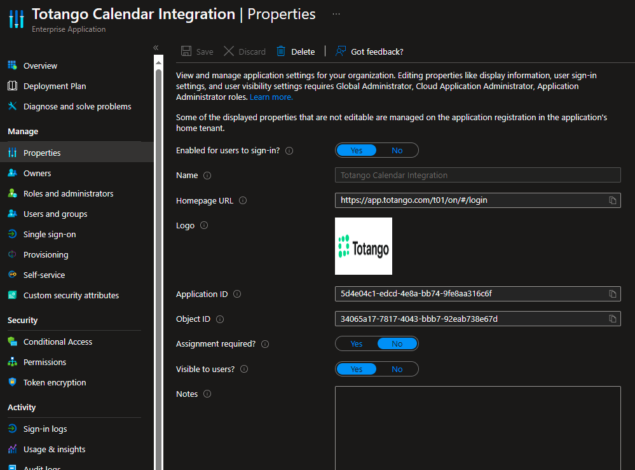Set Visible to users to No

coord(397,369)
